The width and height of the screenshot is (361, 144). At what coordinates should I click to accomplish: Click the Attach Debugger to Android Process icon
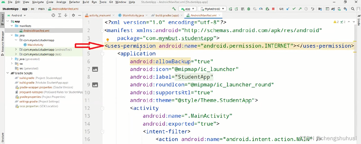click(267, 9)
